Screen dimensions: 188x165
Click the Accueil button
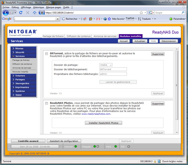(x=124, y=41)
